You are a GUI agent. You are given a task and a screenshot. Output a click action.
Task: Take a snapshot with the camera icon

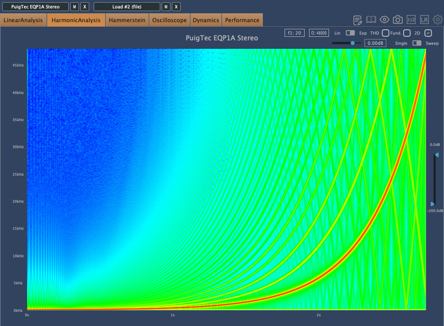tap(398, 20)
